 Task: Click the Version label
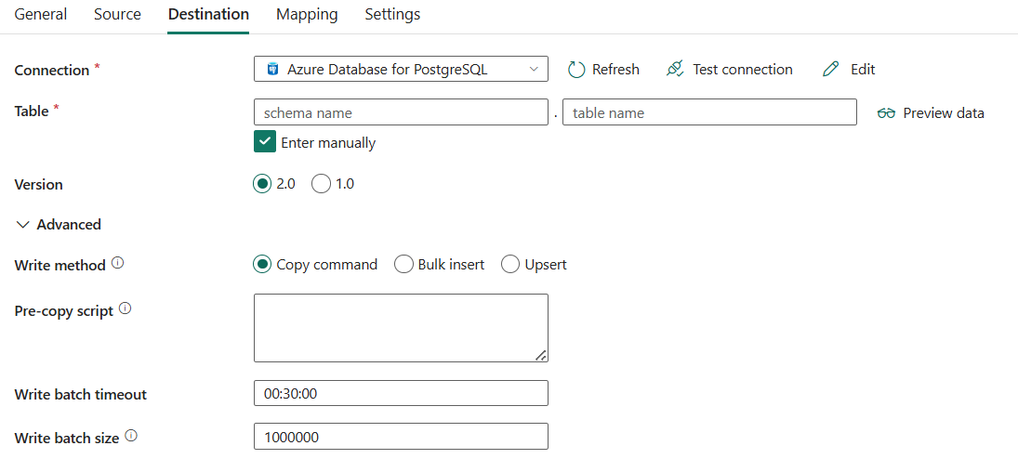coord(38,184)
